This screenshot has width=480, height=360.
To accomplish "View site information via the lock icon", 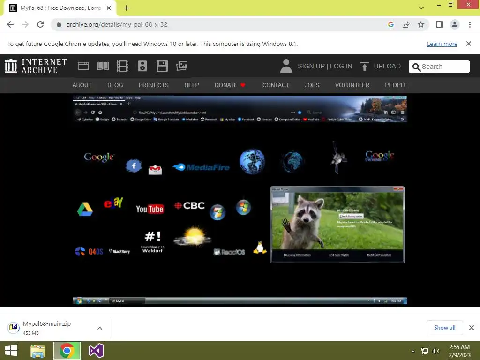I will point(59,24).
